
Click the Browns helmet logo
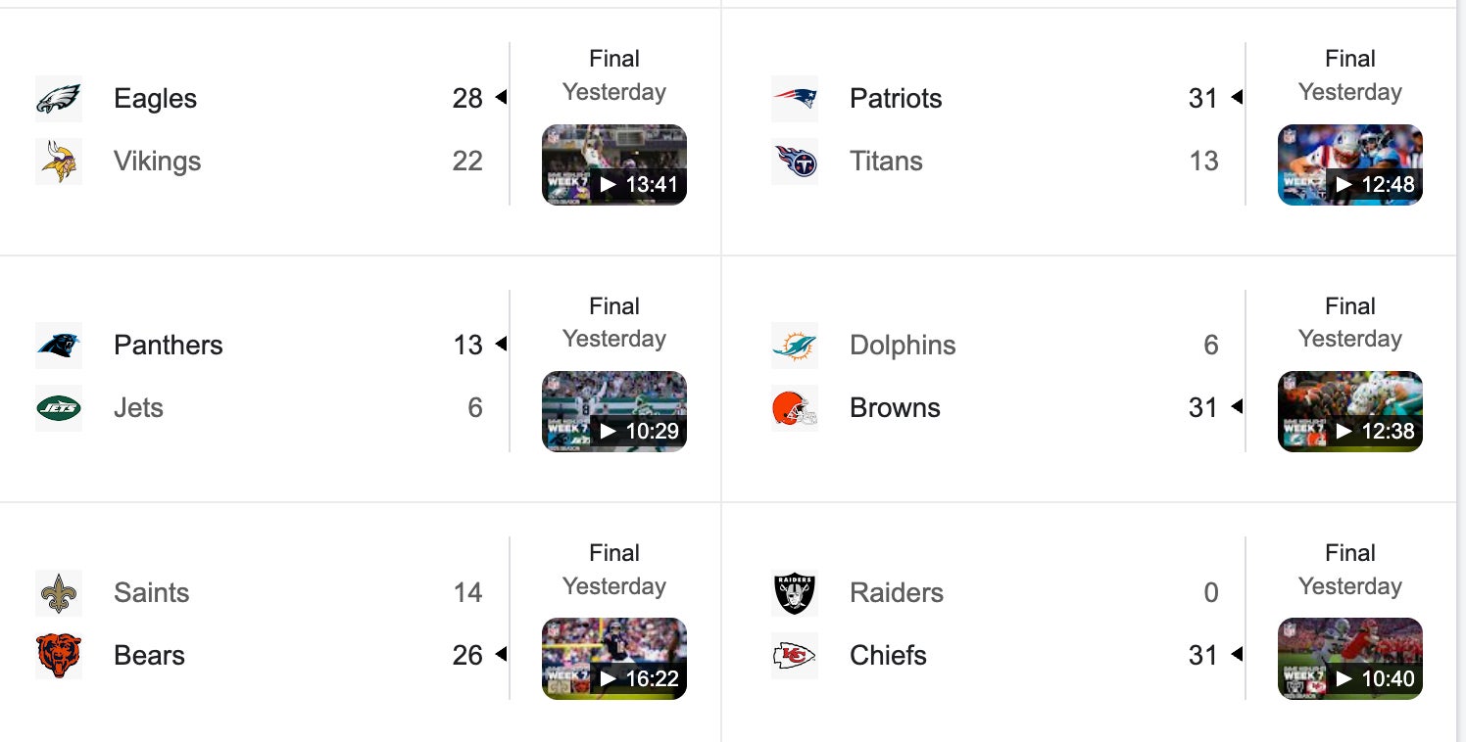pyautogui.click(x=795, y=408)
